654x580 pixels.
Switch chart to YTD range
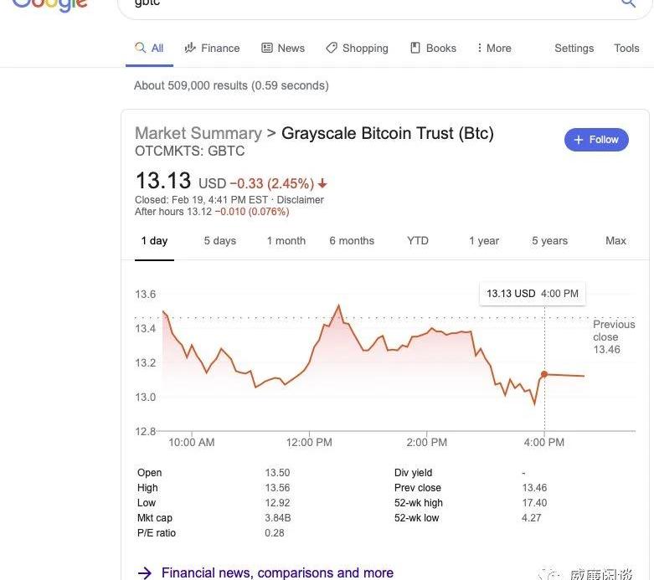pyautogui.click(x=418, y=240)
